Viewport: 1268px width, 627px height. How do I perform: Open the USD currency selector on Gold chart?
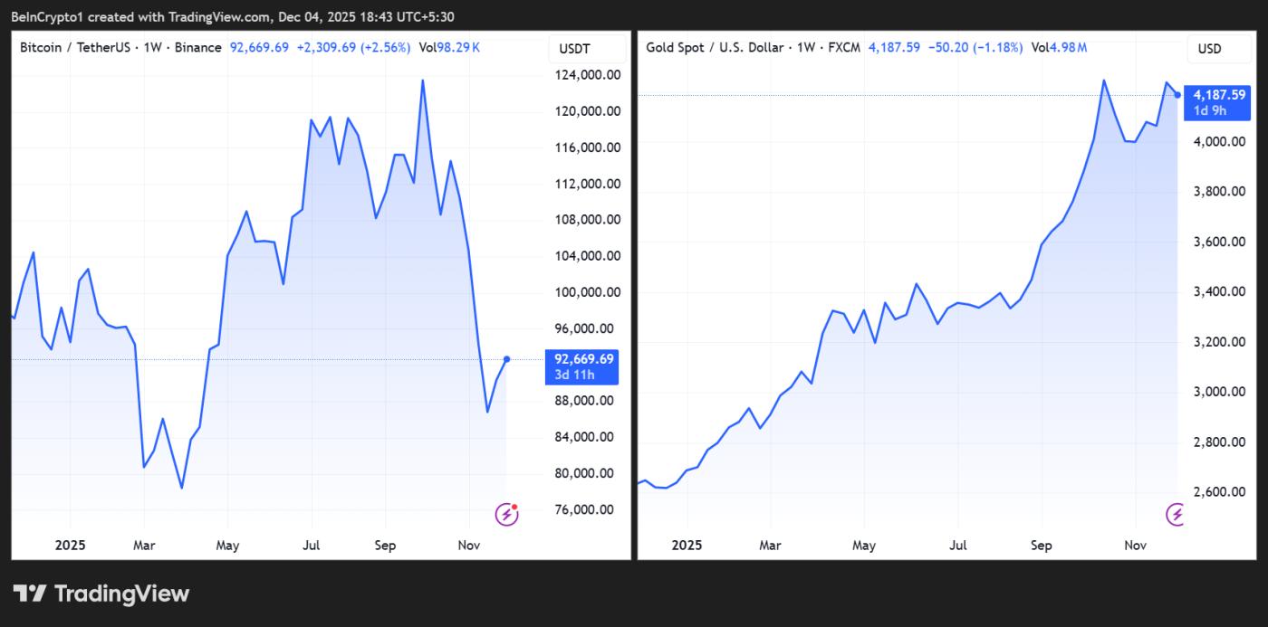pos(1209,48)
